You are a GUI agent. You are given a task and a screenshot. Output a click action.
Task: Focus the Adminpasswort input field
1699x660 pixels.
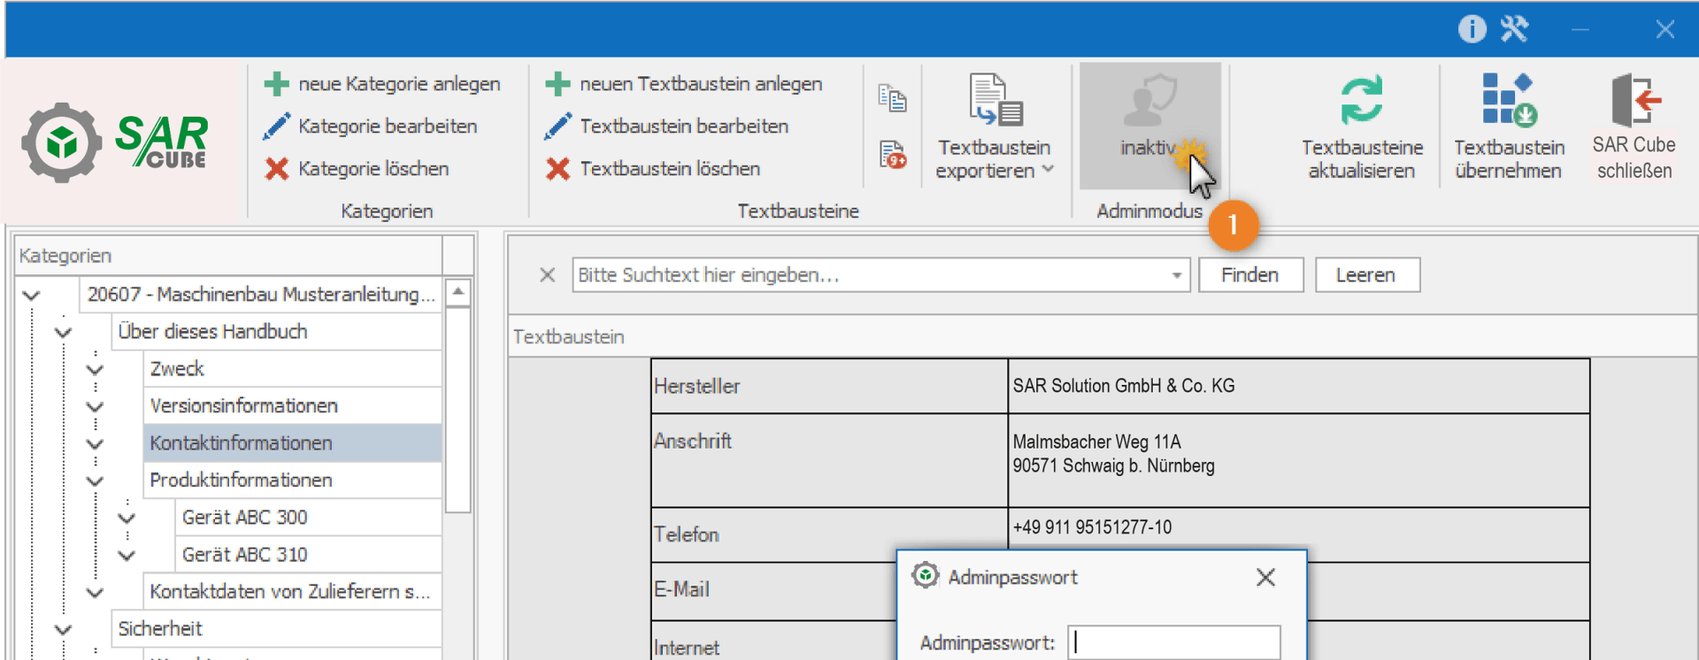point(1173,643)
